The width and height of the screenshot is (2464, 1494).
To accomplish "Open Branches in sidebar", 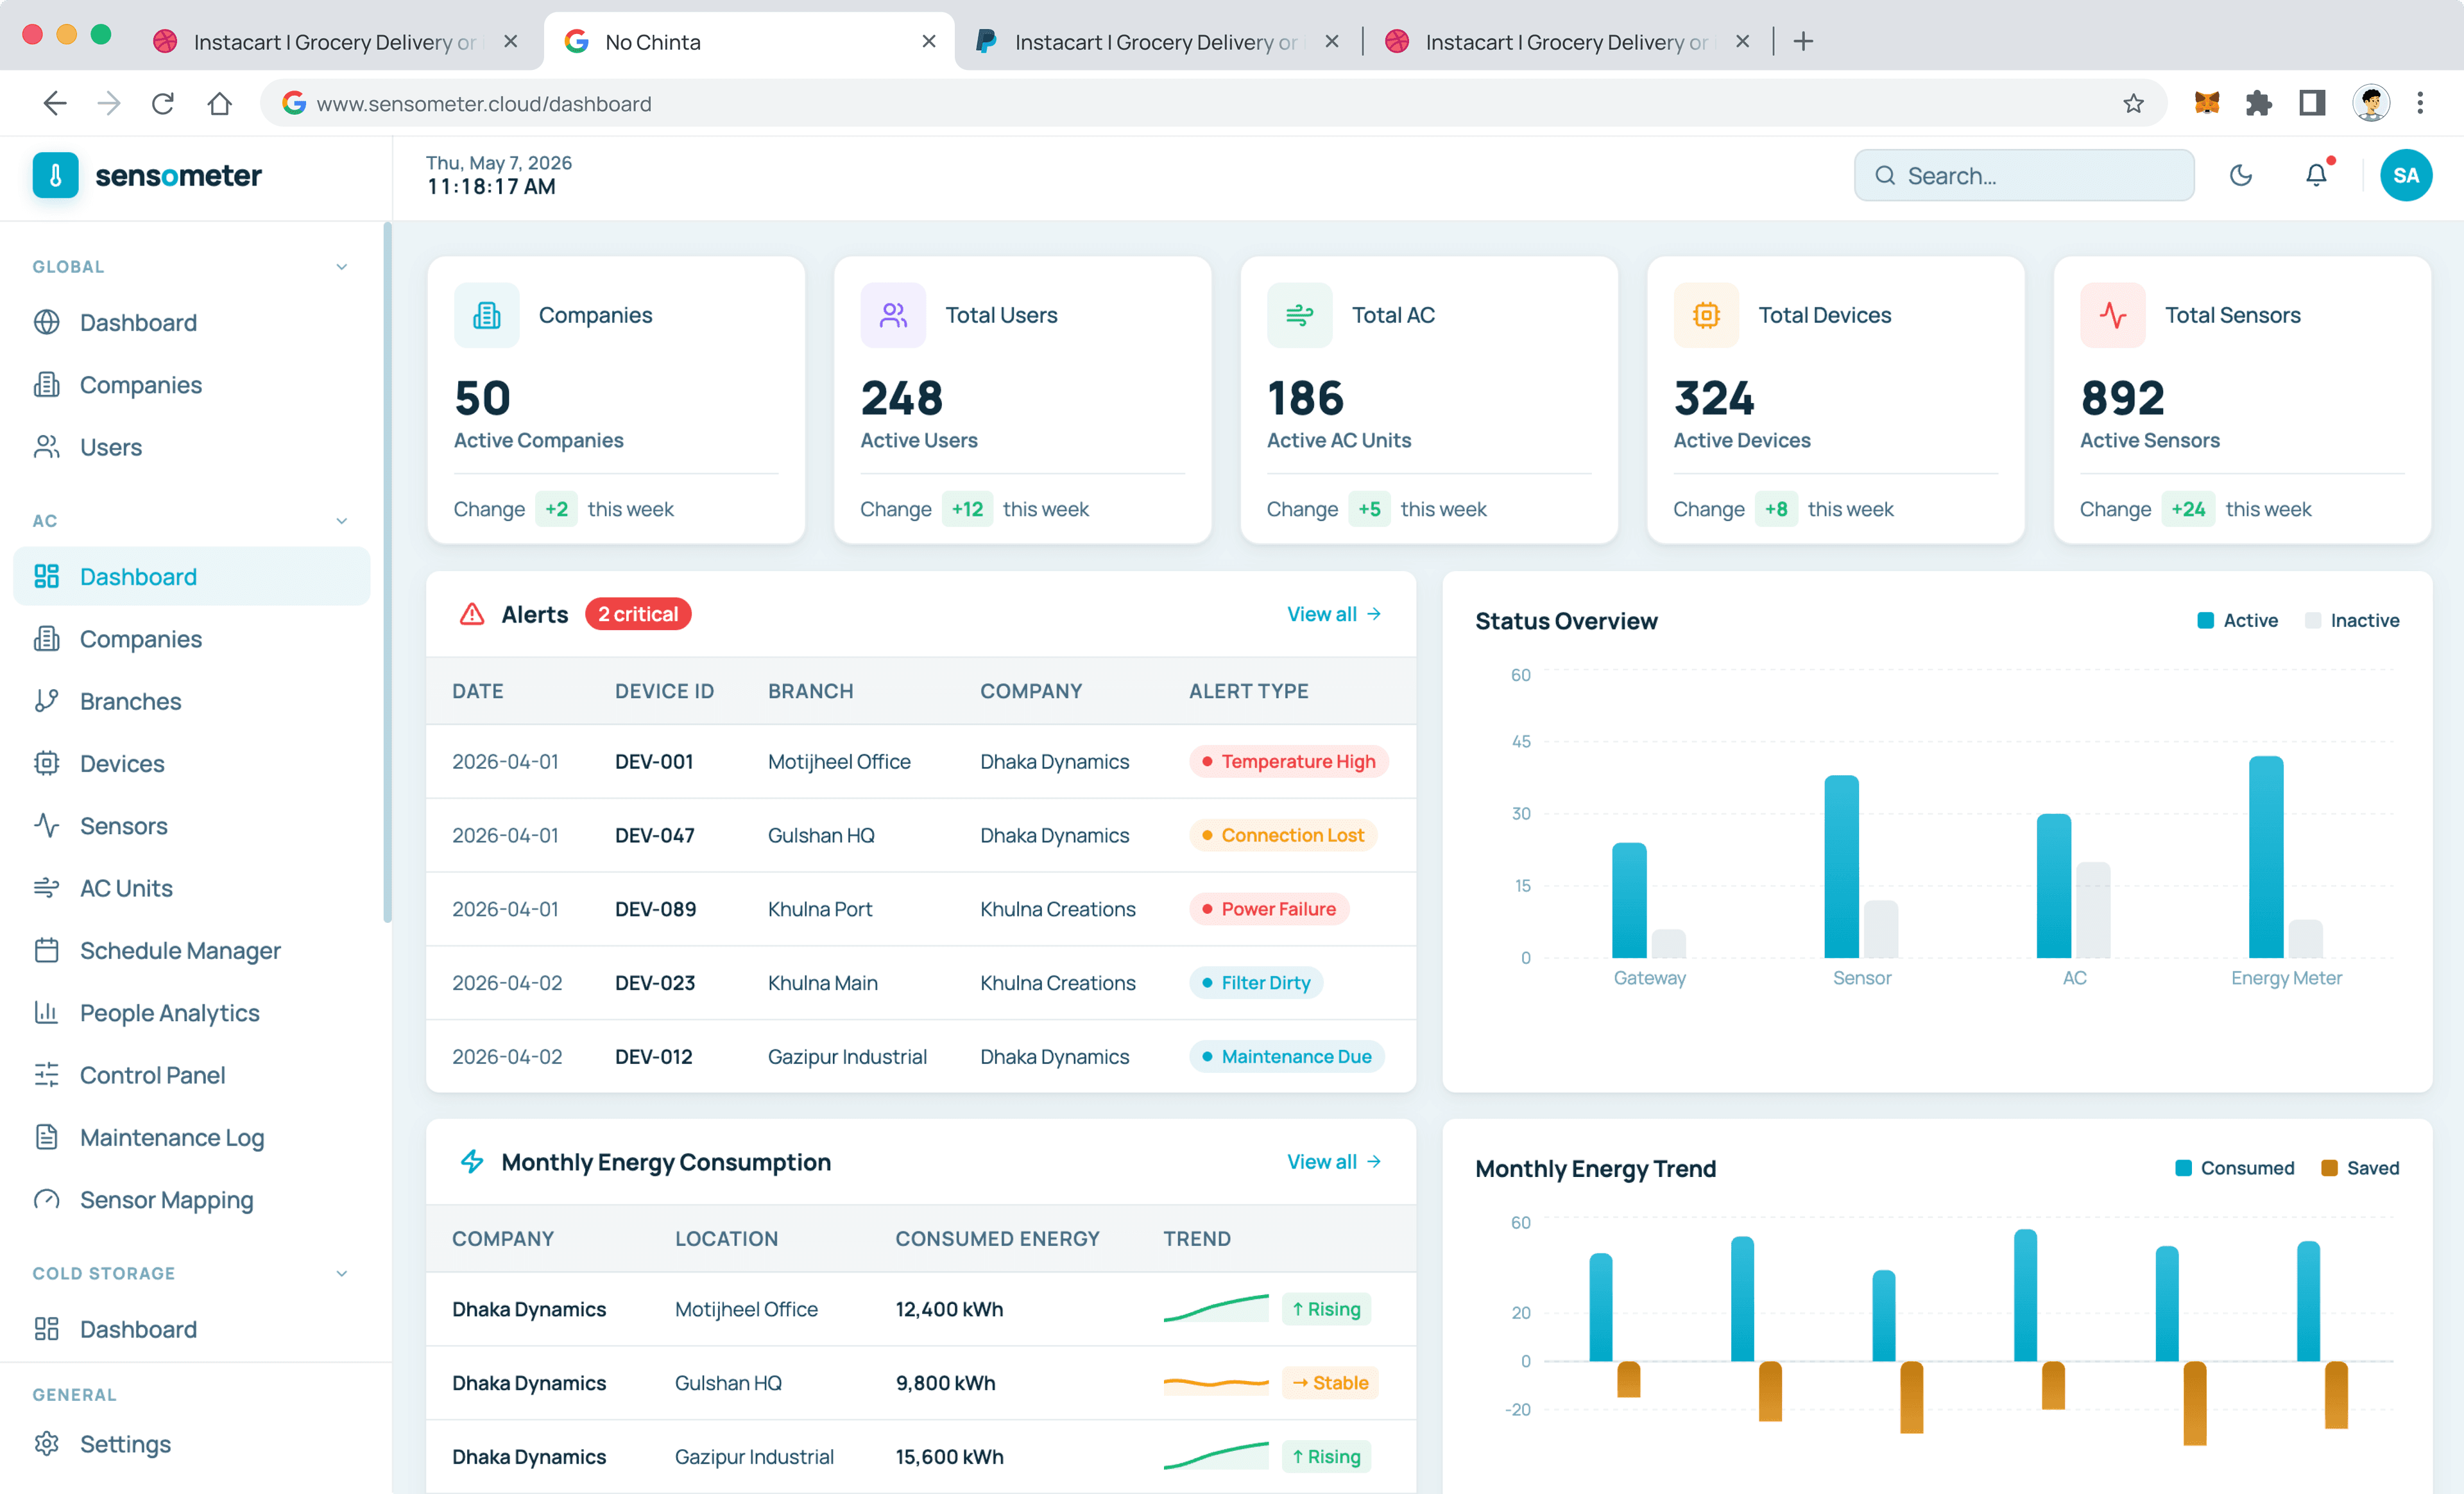I will (191, 701).
